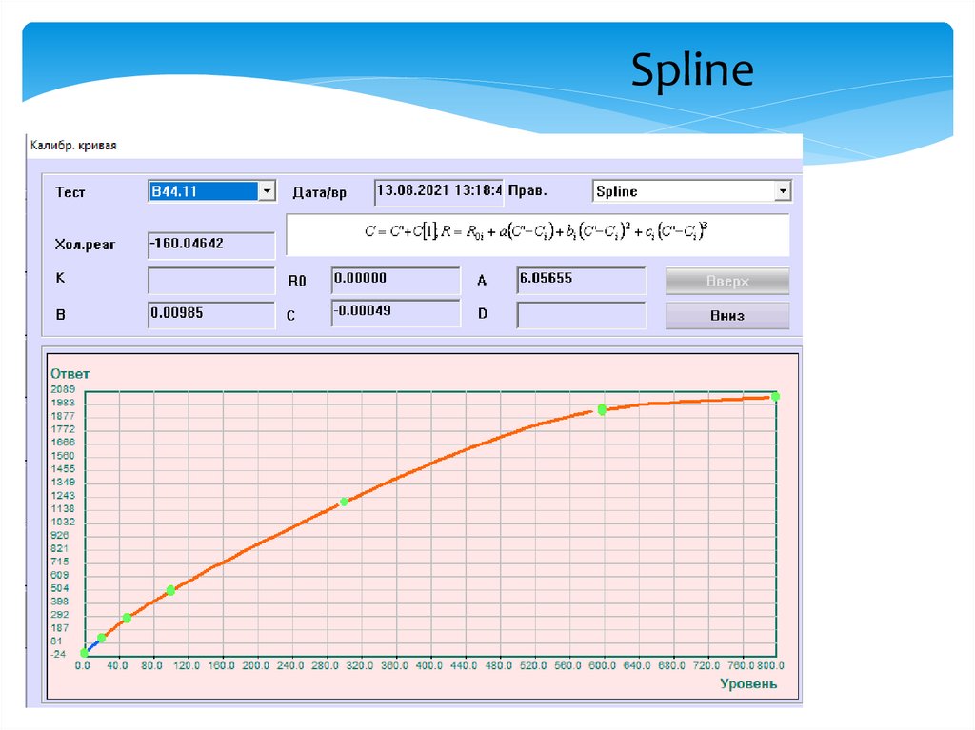Click the 400.0 x-axis value
The image size is (975, 730).
click(429, 666)
